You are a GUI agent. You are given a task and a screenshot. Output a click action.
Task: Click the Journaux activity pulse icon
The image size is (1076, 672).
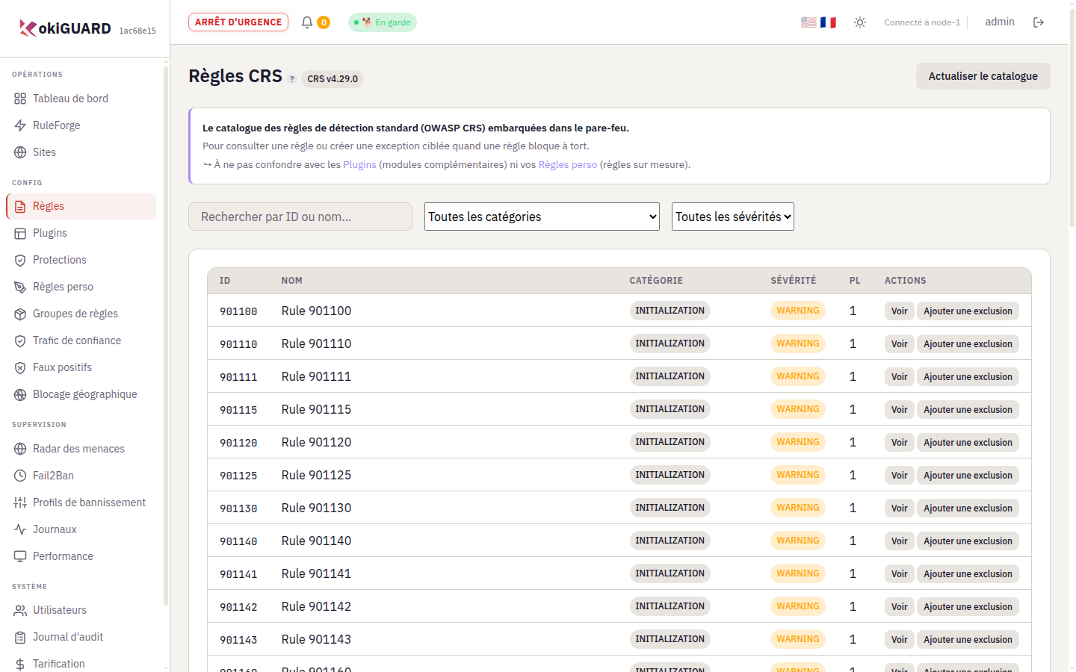[20, 529]
